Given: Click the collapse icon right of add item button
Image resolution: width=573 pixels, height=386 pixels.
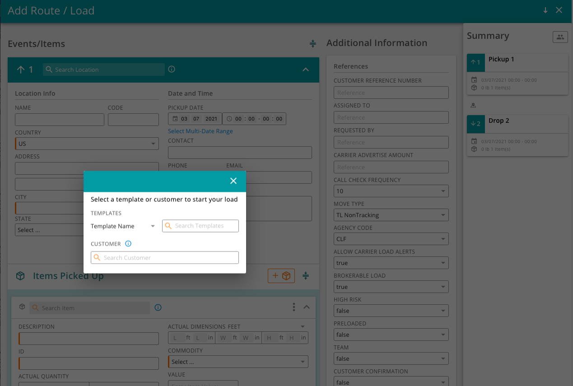Looking at the screenshot, I should tap(306, 275).
